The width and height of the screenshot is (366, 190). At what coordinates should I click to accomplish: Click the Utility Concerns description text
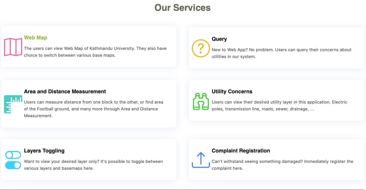[279, 105]
